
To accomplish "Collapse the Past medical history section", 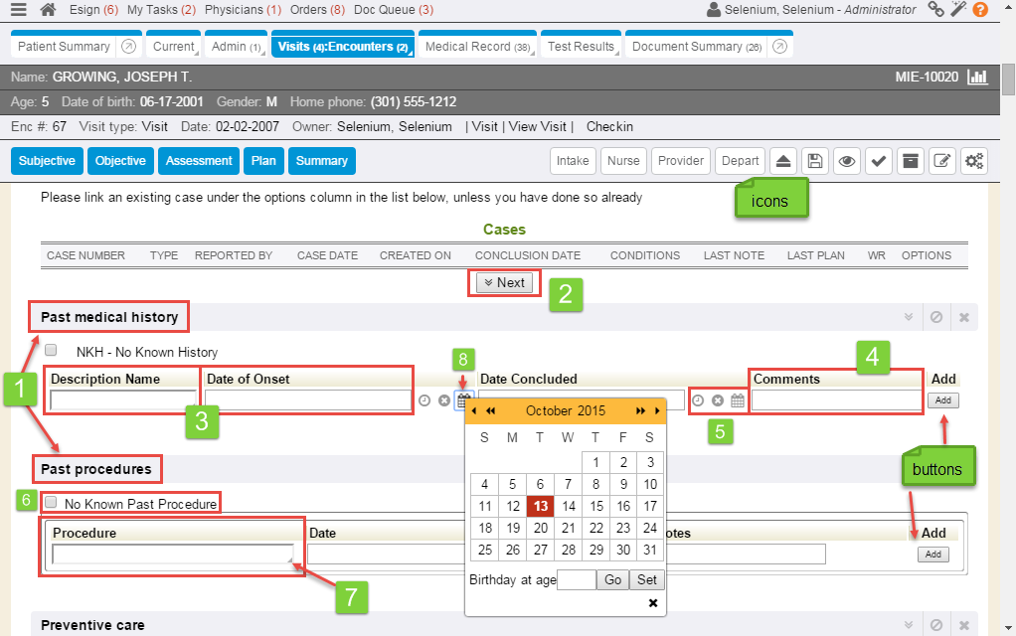I will tap(908, 317).
